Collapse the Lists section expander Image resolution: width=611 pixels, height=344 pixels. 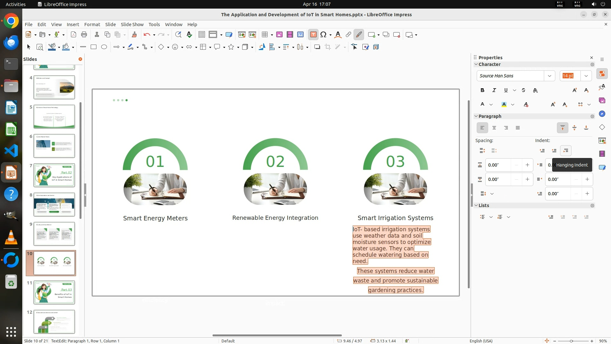[476, 205]
